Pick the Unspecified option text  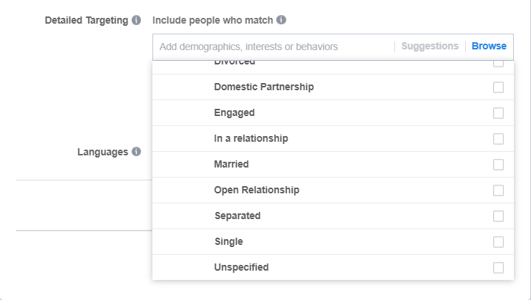pos(241,268)
